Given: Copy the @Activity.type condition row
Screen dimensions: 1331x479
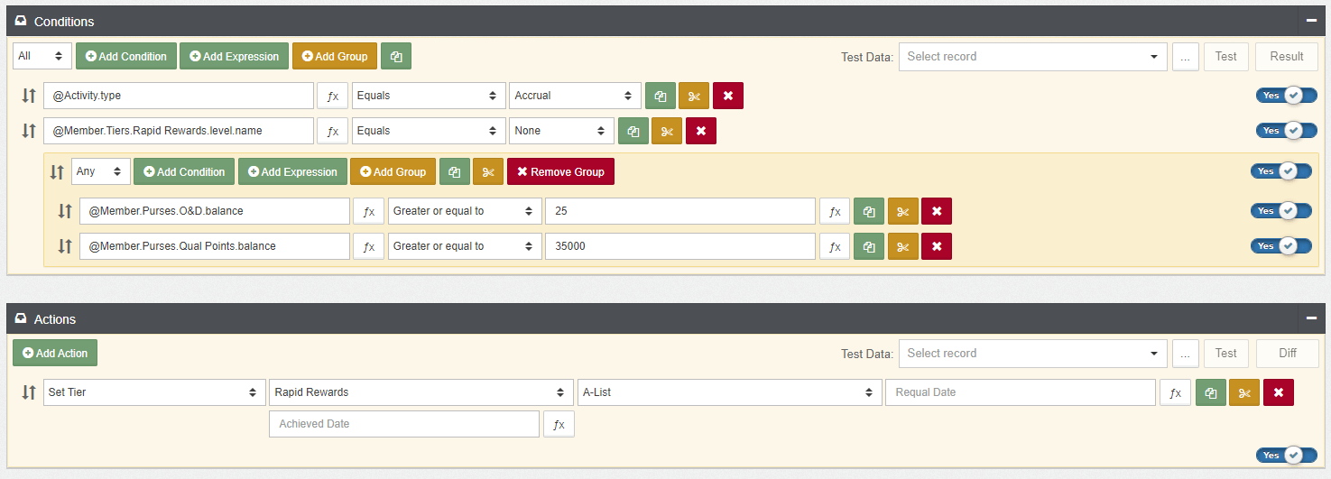Looking at the screenshot, I should tap(661, 96).
